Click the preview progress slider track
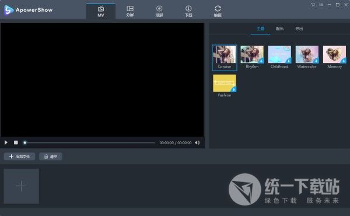 [x=89, y=142]
